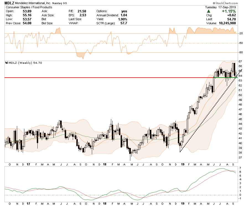Click the Nasdaq GS exchange label

(59, 3)
